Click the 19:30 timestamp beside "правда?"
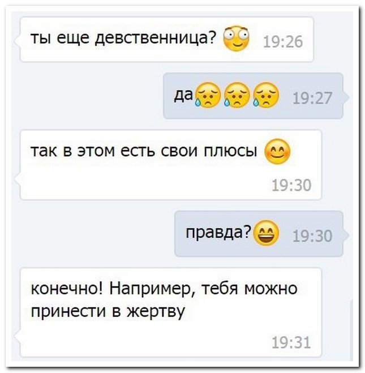The image size is (365, 373). coord(312,235)
